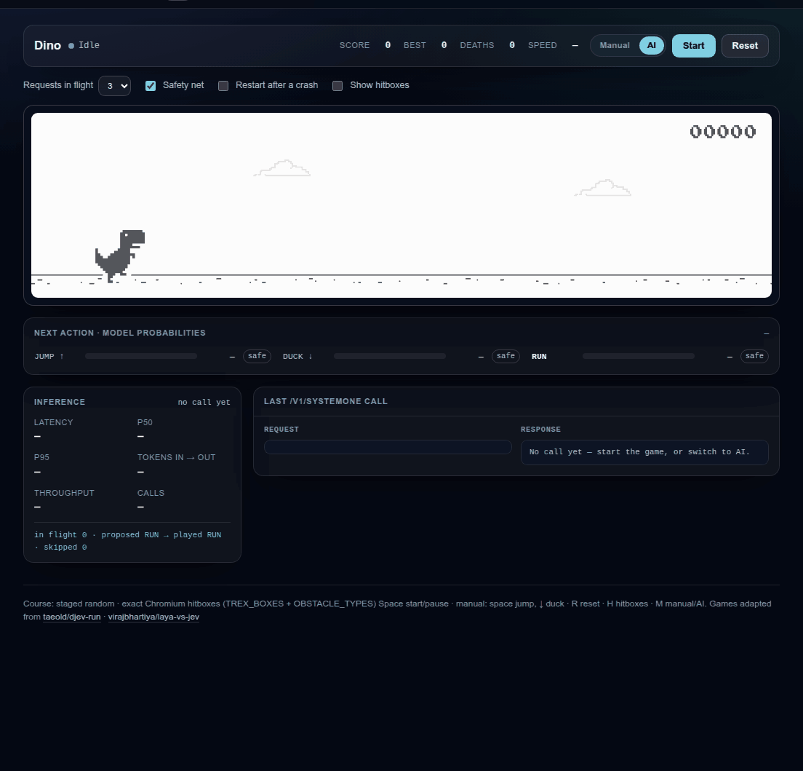Click the JUMP probability bar

tap(141, 356)
